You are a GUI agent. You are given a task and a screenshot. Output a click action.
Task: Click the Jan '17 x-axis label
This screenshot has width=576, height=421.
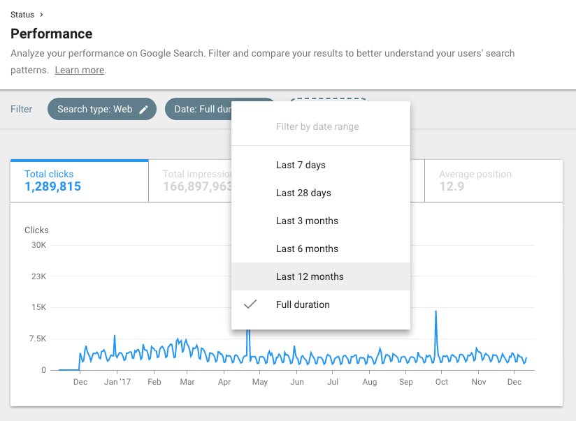point(117,382)
